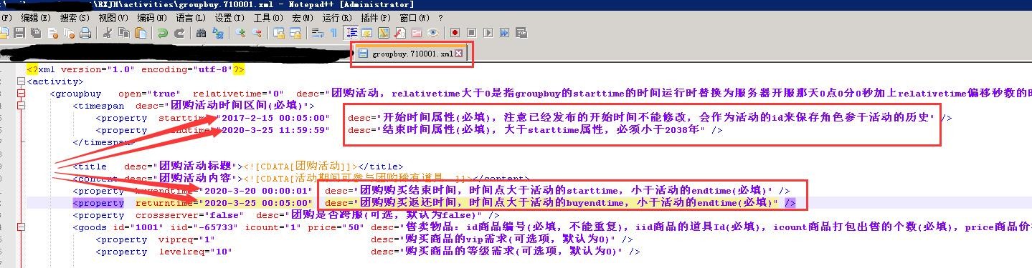Open the 宏(M) menu
Viewport: 1032px width, 268px height.
303,17
